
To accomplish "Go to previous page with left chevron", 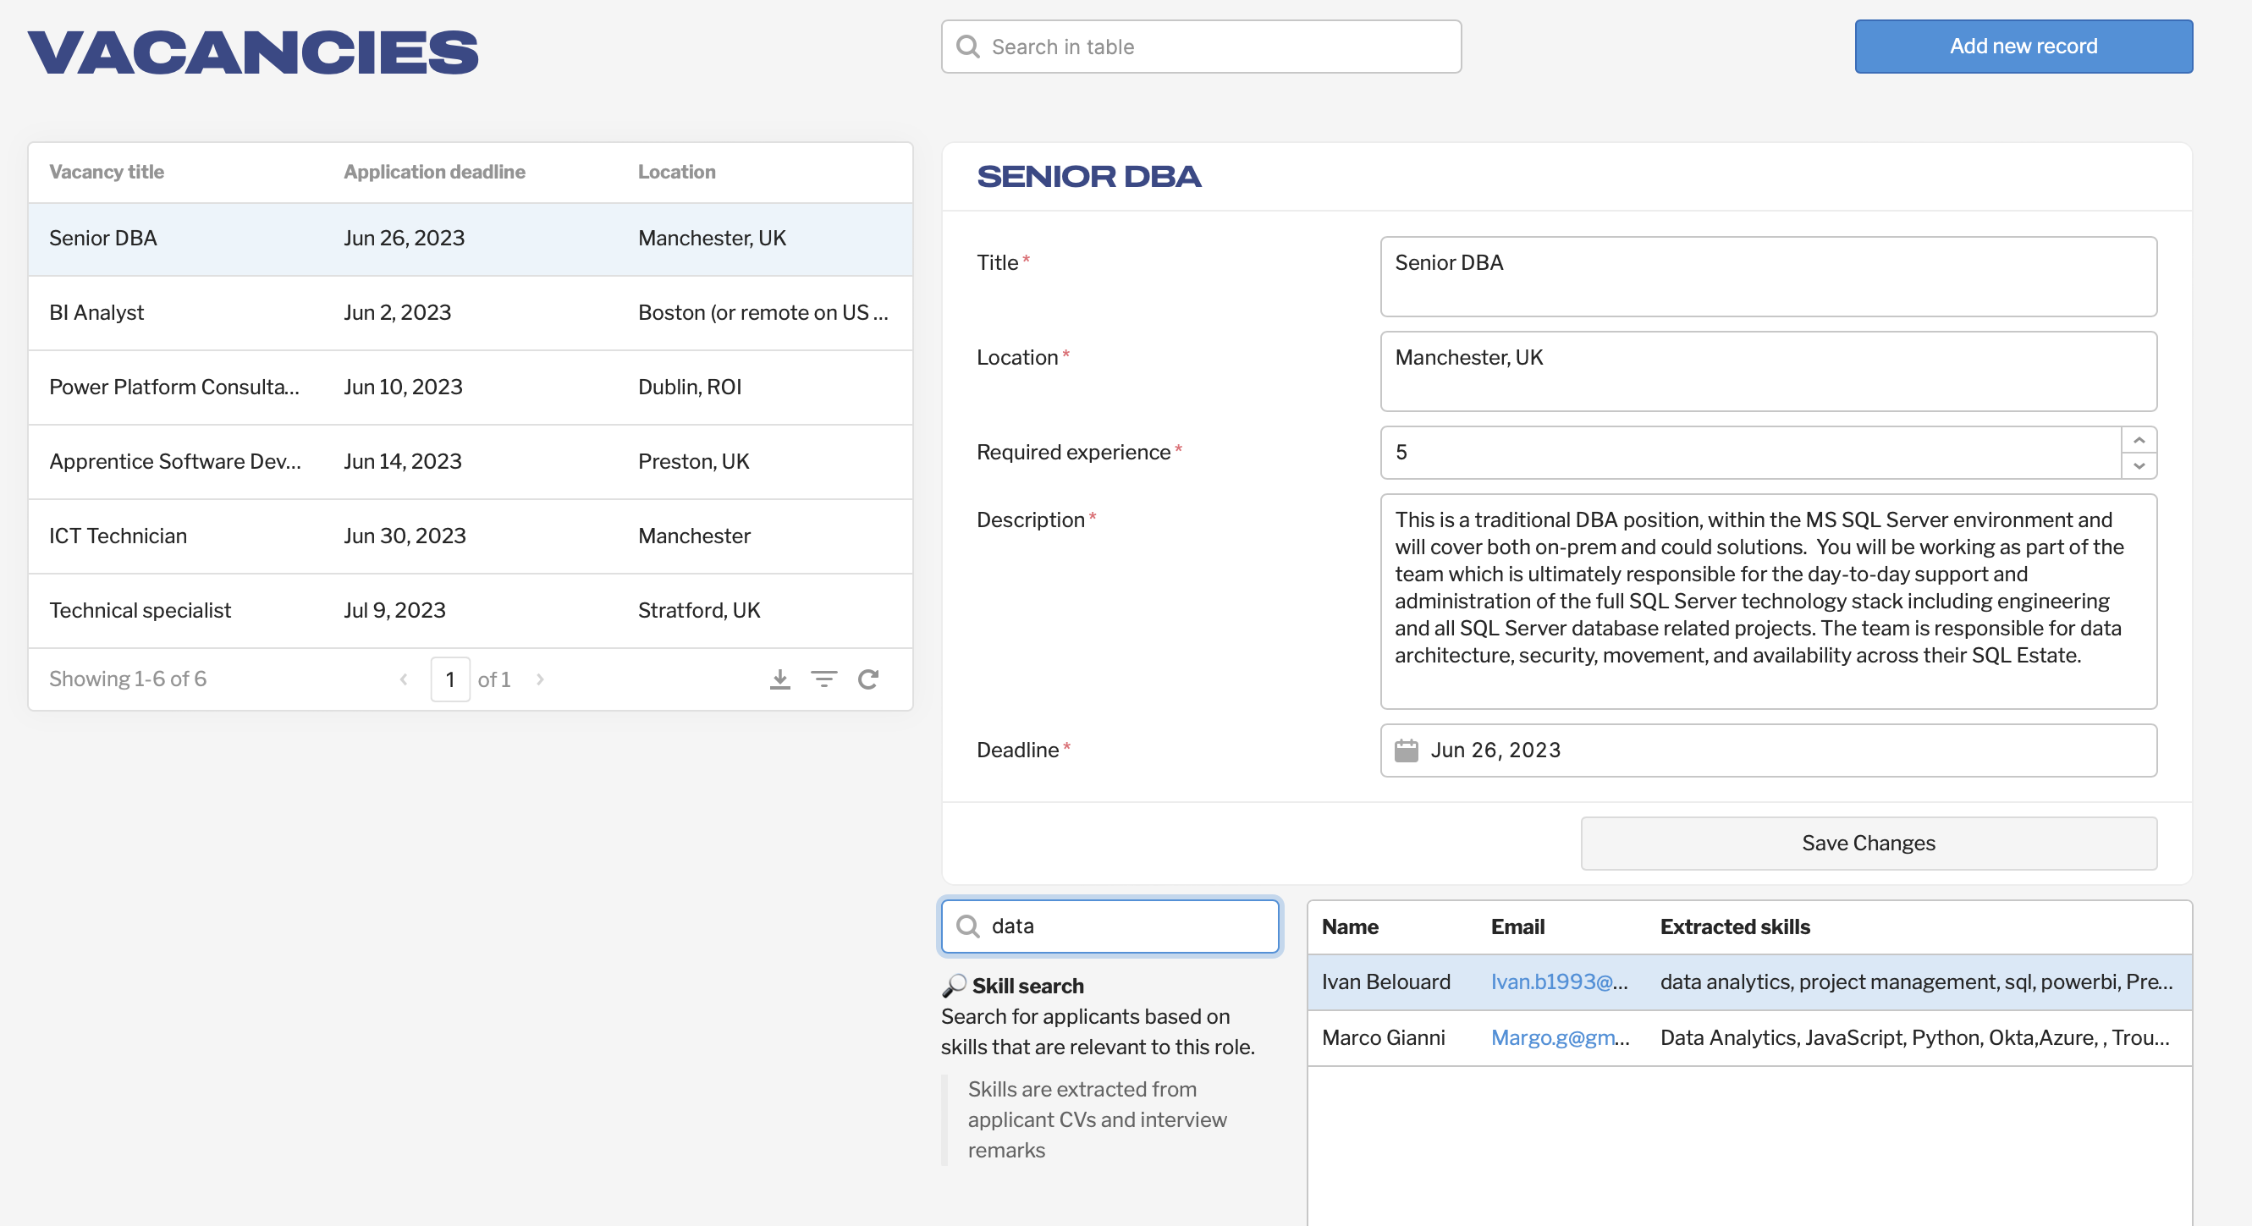I will 404,679.
